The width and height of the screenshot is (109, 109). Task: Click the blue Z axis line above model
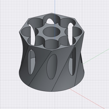point(55,7)
